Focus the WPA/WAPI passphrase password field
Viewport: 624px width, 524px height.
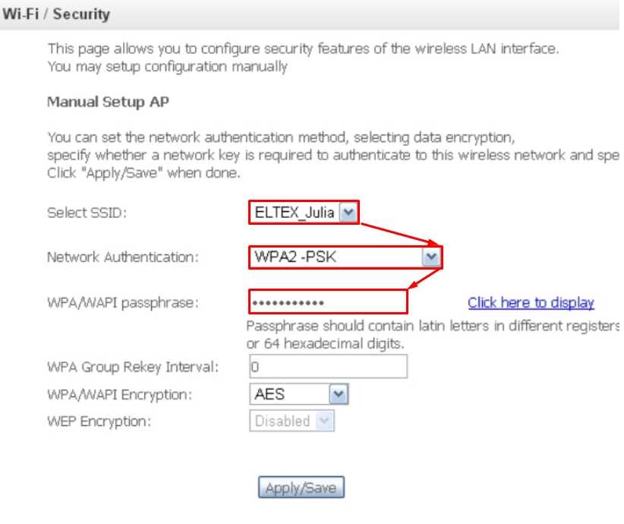click(328, 302)
